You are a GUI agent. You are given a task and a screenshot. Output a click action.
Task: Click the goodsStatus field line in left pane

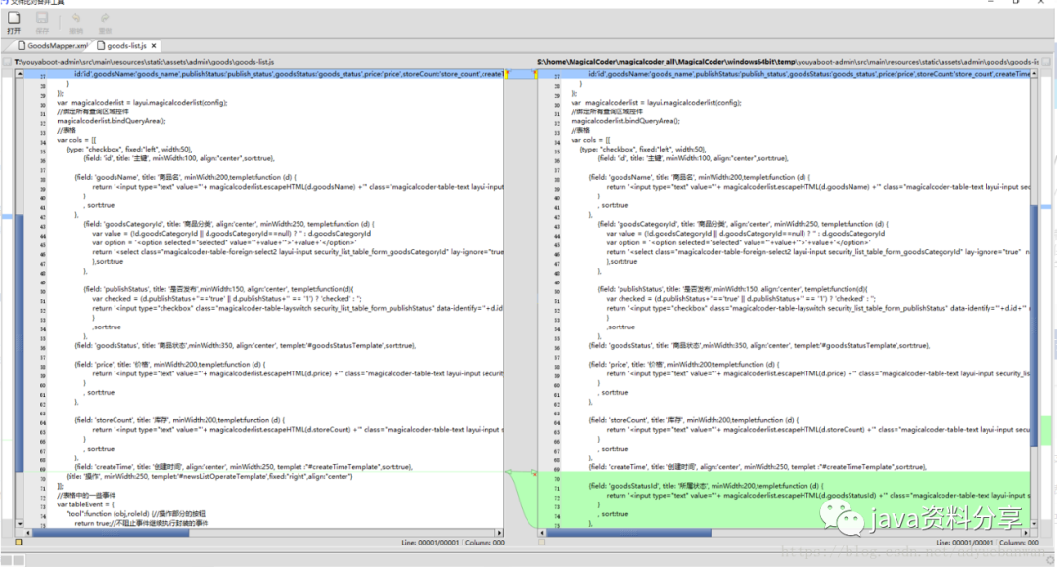pos(245,345)
